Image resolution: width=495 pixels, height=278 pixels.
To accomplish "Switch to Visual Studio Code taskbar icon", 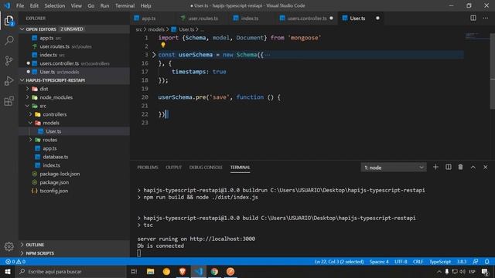I will pos(198,271).
